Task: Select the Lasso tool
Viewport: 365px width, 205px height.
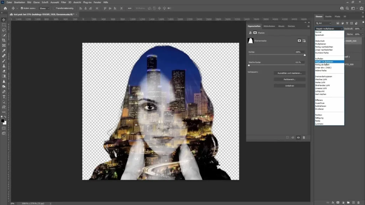Action: [4, 30]
